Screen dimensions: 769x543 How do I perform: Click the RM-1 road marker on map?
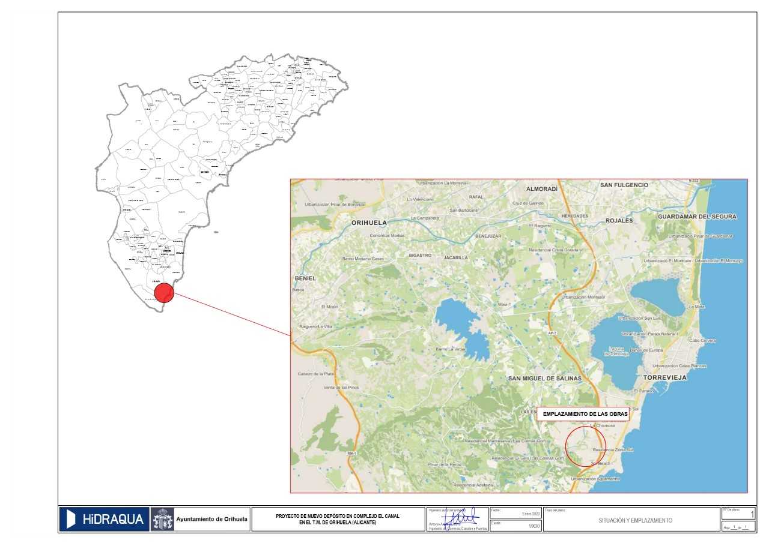(x=352, y=453)
